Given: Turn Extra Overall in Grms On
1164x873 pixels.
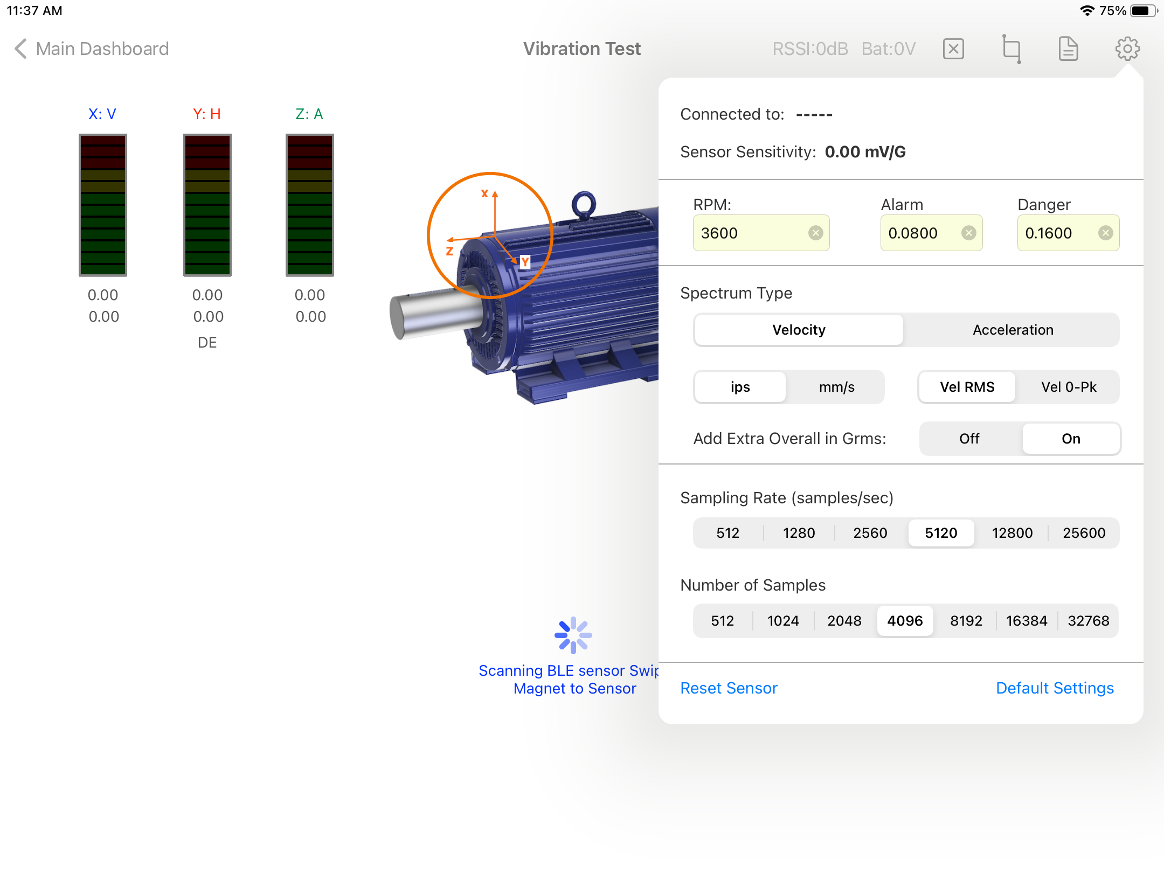Looking at the screenshot, I should click(x=1071, y=439).
